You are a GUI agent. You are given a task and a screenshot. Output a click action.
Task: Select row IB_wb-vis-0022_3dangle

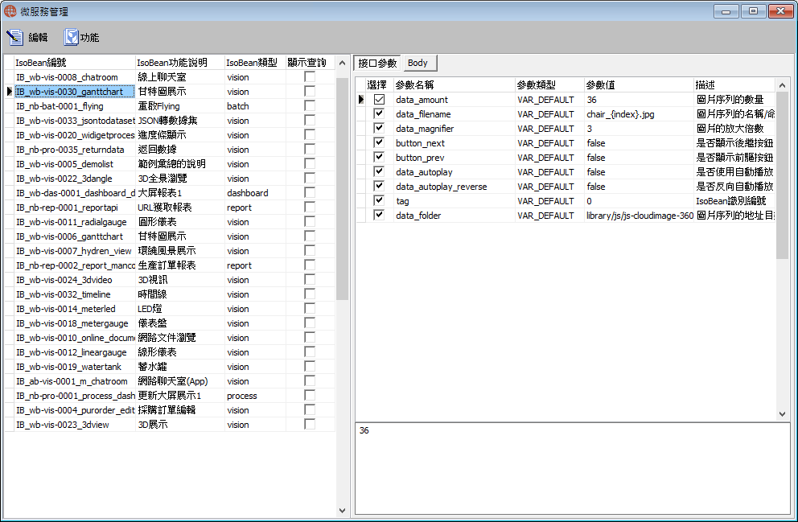(x=170, y=179)
